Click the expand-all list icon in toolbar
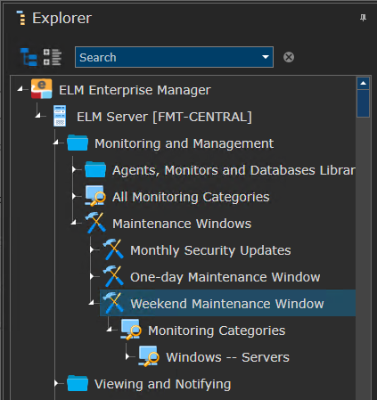This screenshot has height=400, width=377. tap(53, 57)
